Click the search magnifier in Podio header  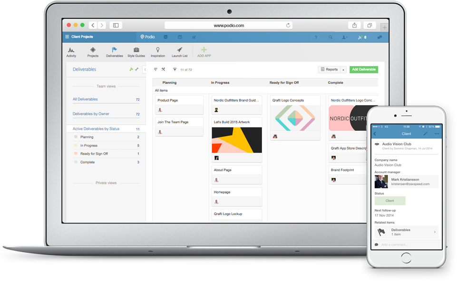pyautogui.click(x=331, y=37)
